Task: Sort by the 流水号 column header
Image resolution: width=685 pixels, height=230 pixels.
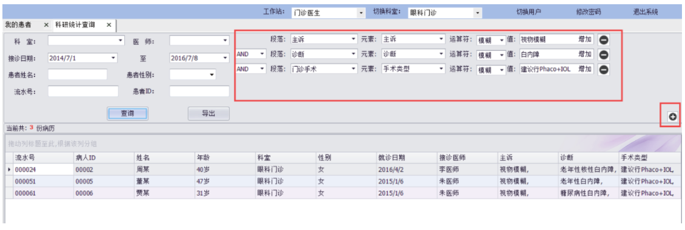Action: 43,158
